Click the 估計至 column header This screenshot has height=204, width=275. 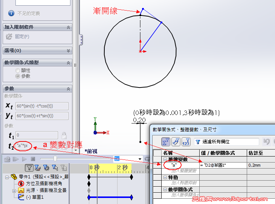pos(261,153)
